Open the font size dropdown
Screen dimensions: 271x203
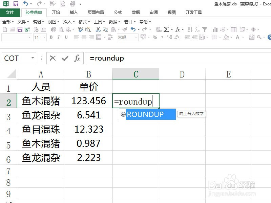pos(44,37)
